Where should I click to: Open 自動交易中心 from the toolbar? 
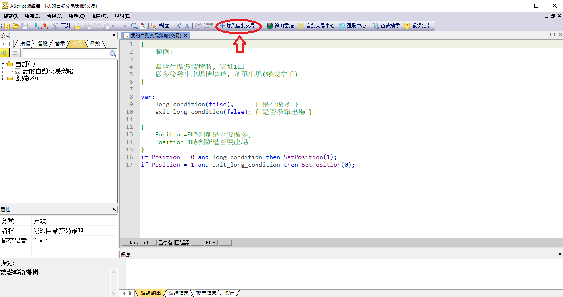(x=316, y=26)
